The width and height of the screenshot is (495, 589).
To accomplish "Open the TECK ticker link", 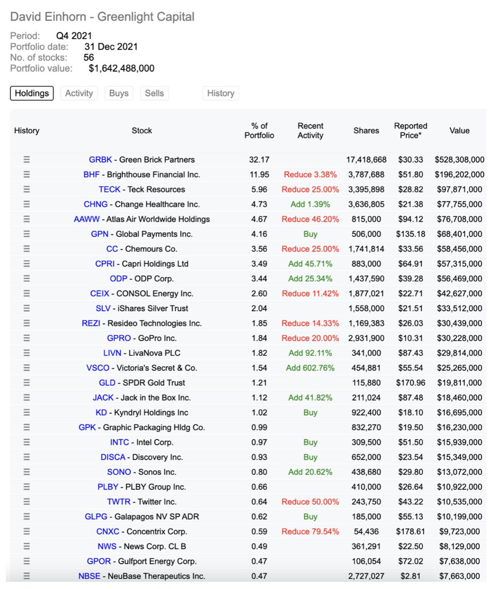I will click(109, 189).
